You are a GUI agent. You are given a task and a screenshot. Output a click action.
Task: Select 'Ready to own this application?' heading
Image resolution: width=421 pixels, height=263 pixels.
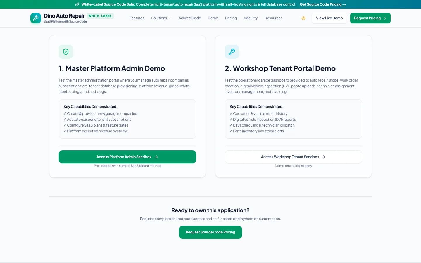210,210
